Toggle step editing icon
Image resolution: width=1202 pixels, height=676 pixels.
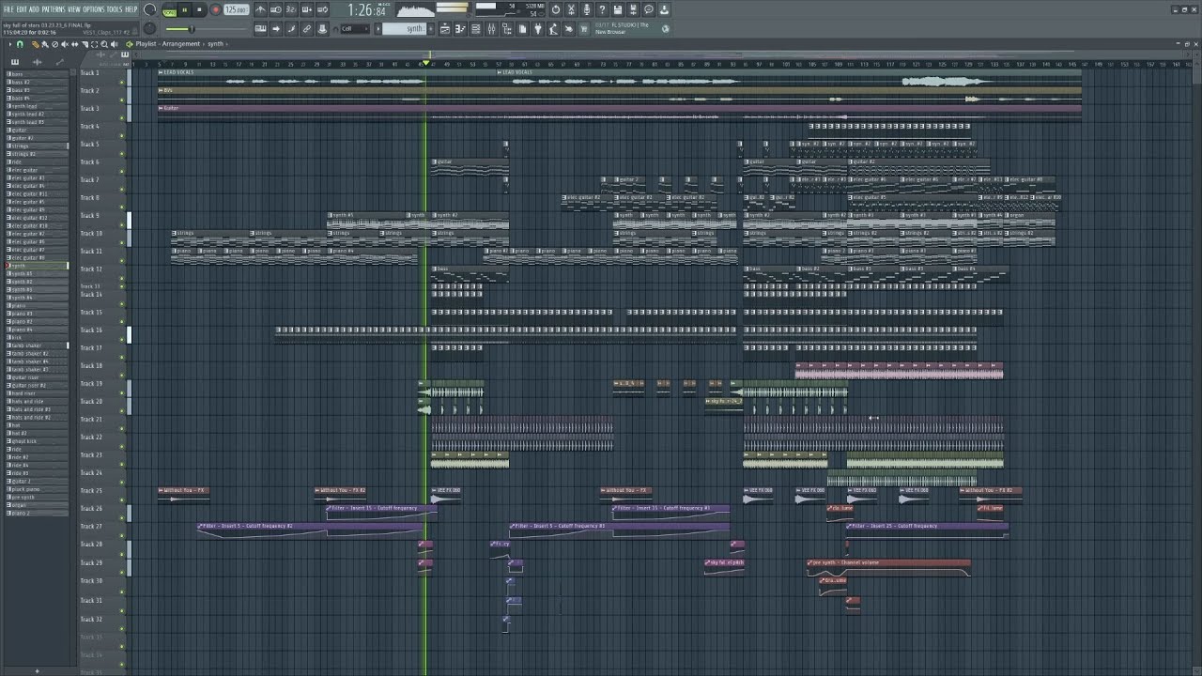(291, 28)
